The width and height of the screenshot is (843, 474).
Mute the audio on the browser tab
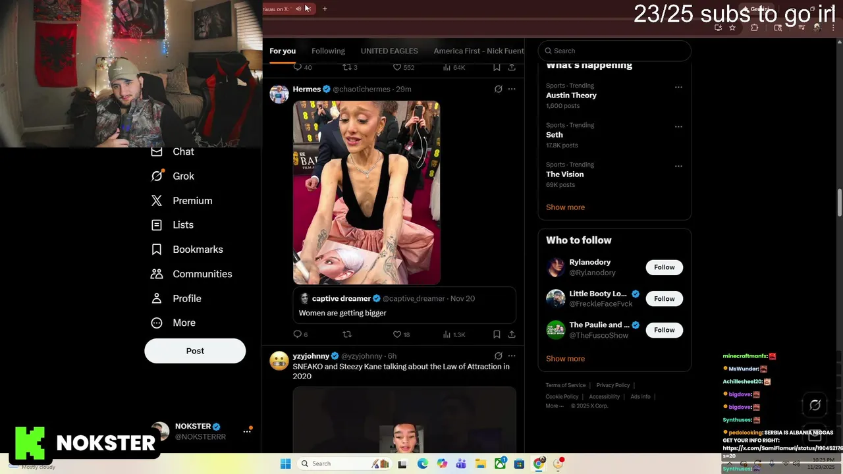[x=298, y=9]
